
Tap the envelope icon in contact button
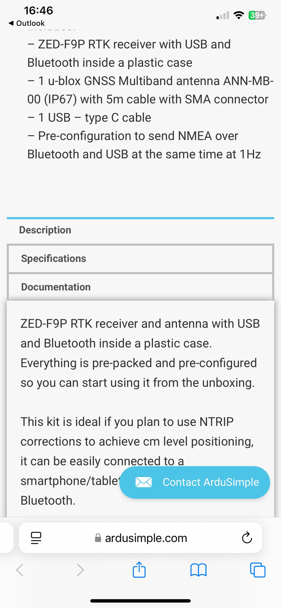pyautogui.click(x=143, y=482)
